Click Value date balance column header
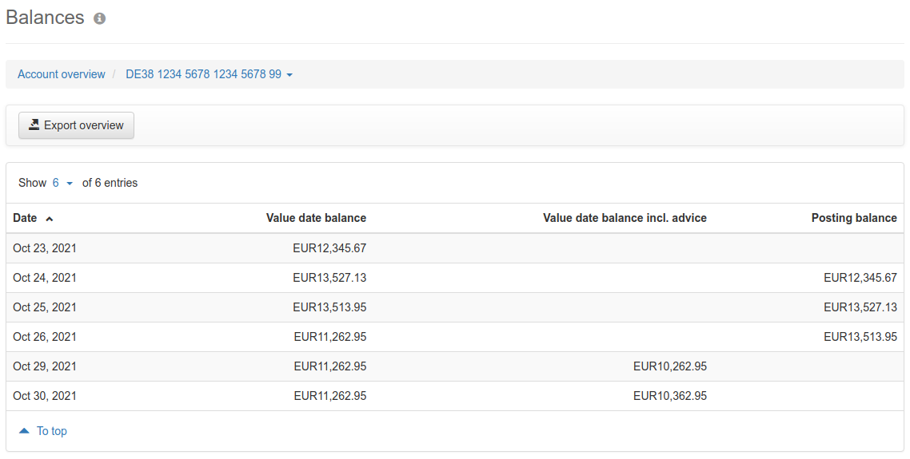 coord(317,218)
